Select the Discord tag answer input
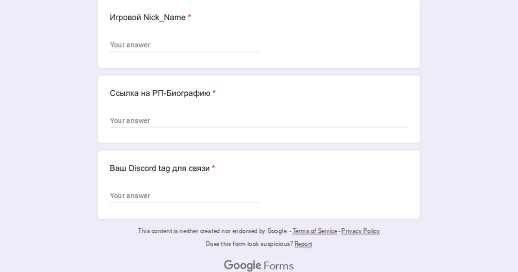Screen dimensions: 518x272 click(184, 196)
